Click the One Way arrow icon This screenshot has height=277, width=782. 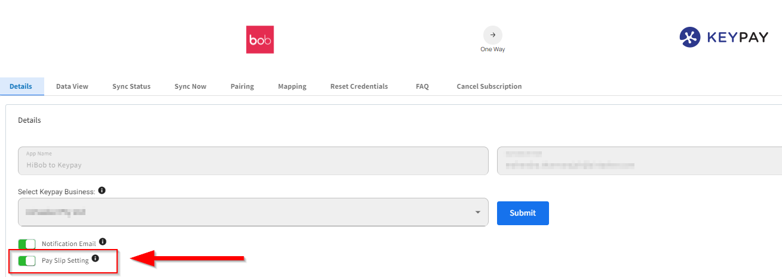[493, 35]
